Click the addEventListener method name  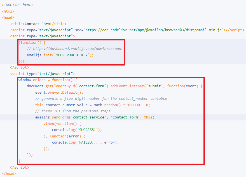127,86
